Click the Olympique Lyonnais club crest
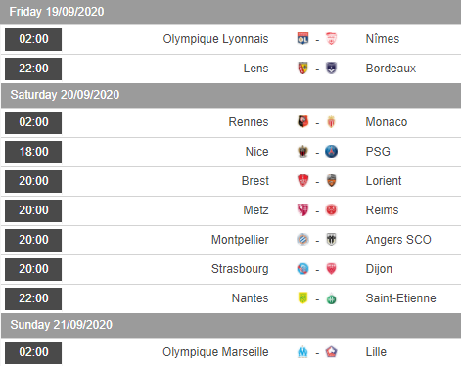 pos(302,39)
